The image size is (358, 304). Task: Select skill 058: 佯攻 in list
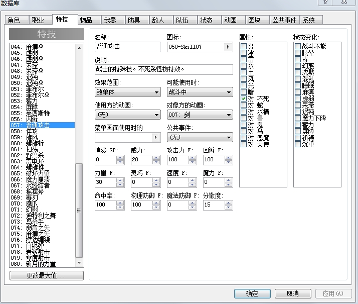[x=43, y=131]
